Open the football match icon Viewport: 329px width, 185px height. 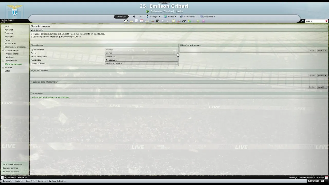(179, 21)
